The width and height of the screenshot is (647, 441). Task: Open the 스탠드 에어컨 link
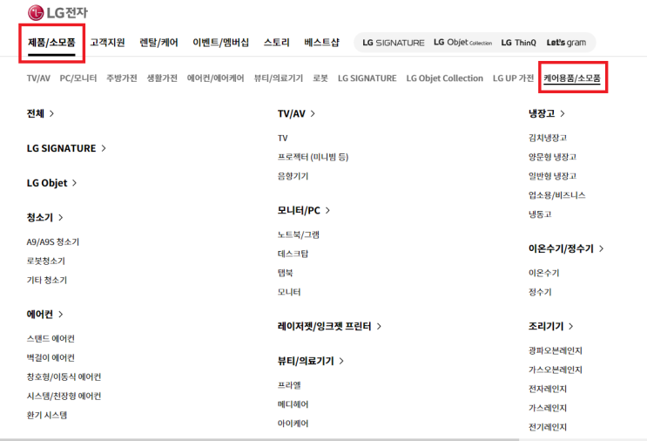point(51,339)
